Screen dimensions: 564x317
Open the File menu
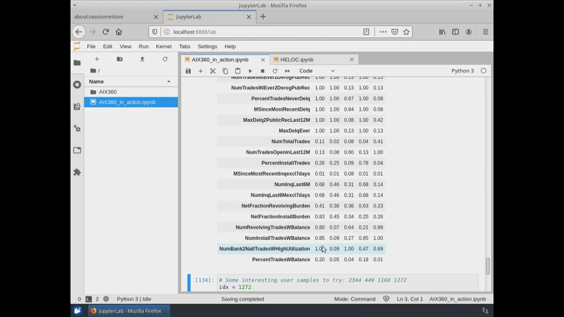pos(91,46)
